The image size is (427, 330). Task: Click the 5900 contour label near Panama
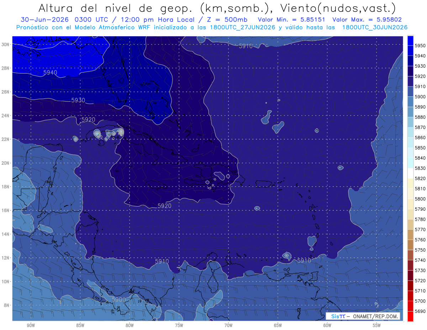pyautogui.click(x=119, y=300)
